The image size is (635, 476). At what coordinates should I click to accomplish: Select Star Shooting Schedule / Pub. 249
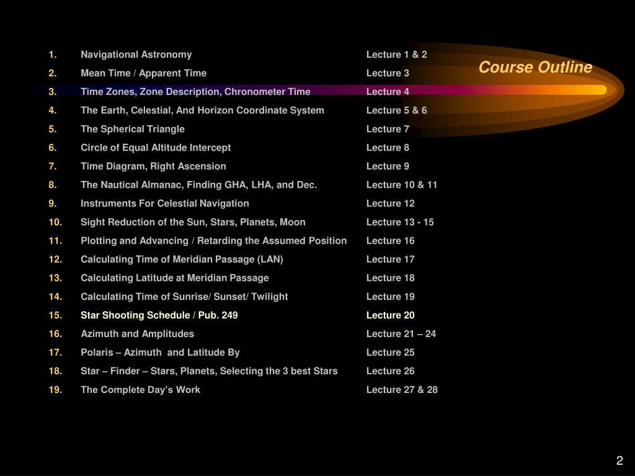pos(159,315)
